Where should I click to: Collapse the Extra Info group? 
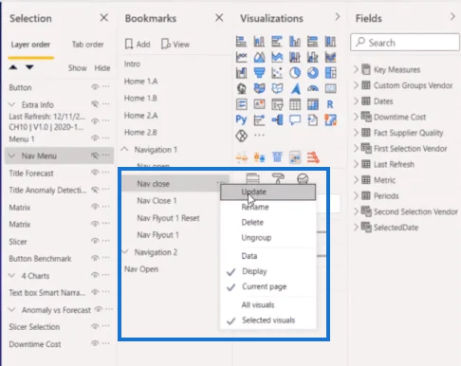click(12, 104)
